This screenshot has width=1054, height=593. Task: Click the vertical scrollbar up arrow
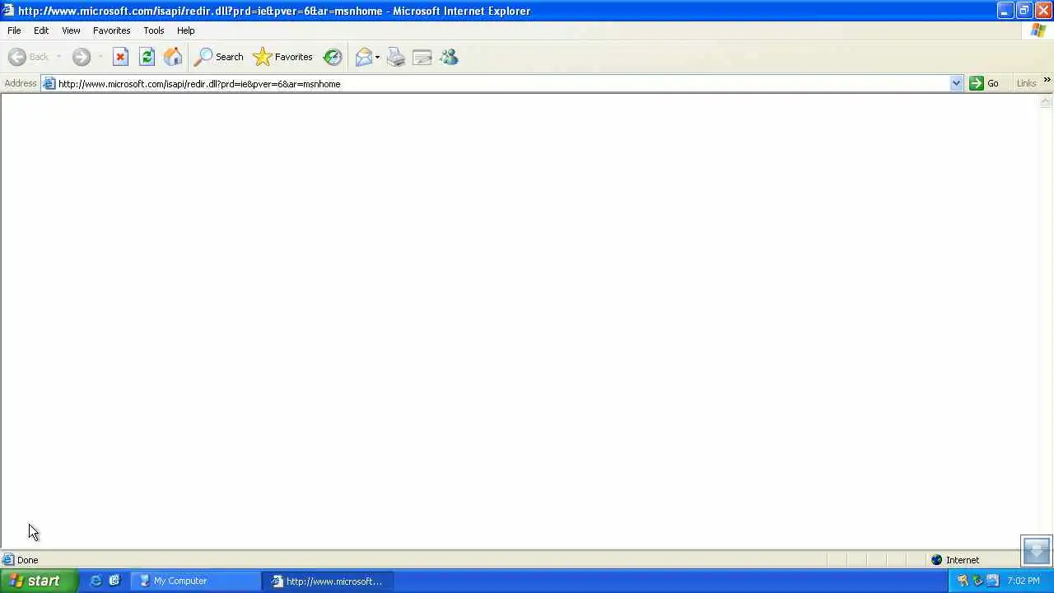click(x=1046, y=101)
